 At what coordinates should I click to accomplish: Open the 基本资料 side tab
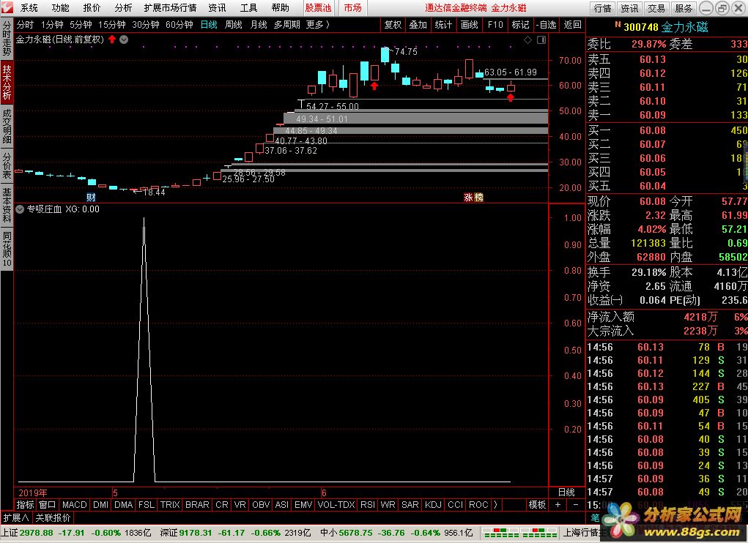[7, 205]
